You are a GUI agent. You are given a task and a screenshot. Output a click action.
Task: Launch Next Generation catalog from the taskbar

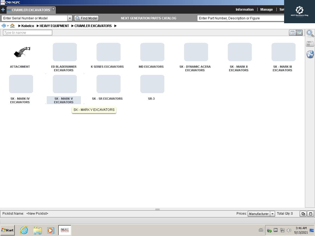click(x=65, y=230)
